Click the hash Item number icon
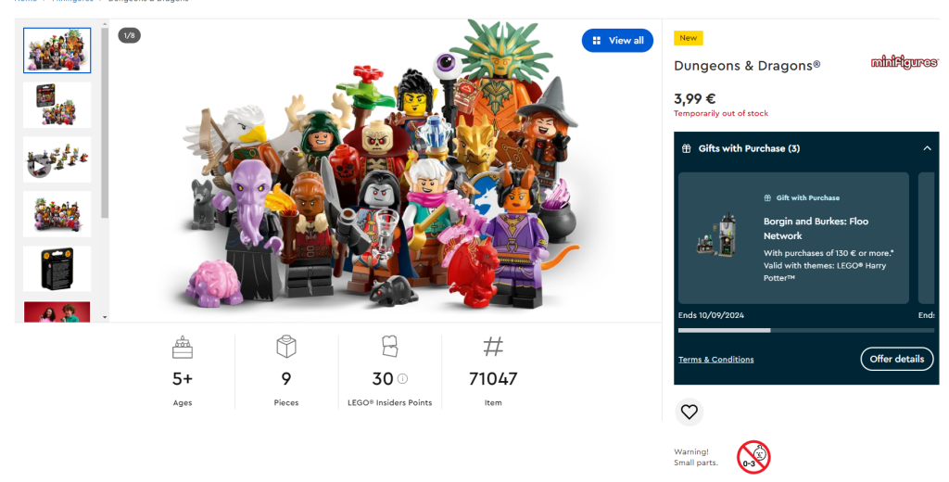 pyautogui.click(x=493, y=348)
